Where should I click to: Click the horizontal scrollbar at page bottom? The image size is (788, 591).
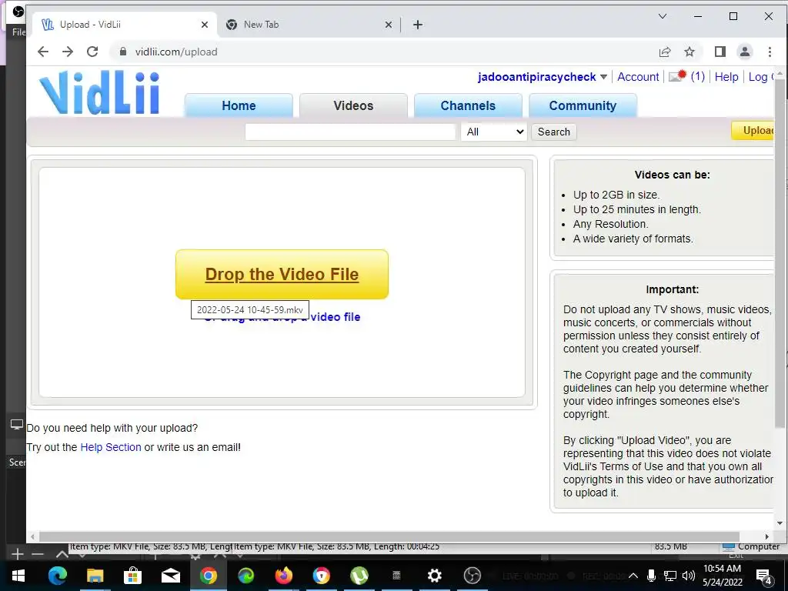[389, 536]
